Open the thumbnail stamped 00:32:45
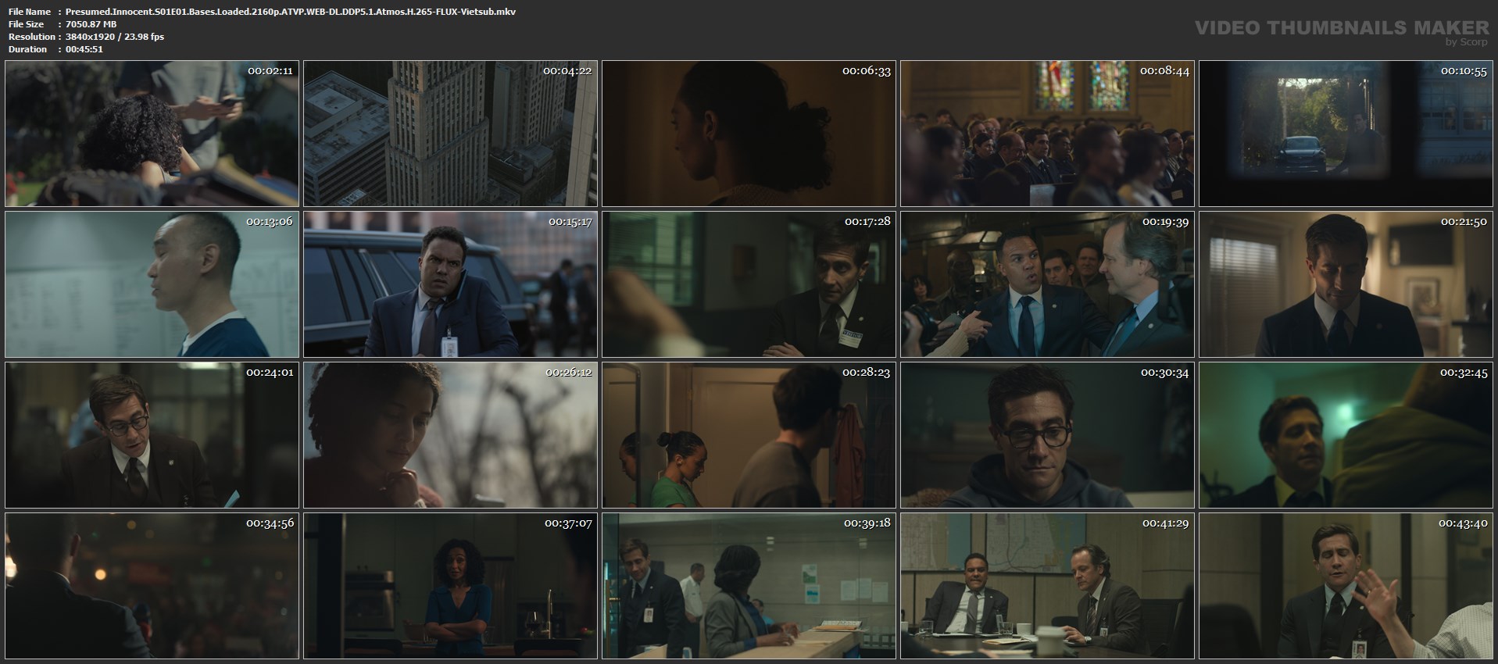The image size is (1498, 664). point(1346,435)
